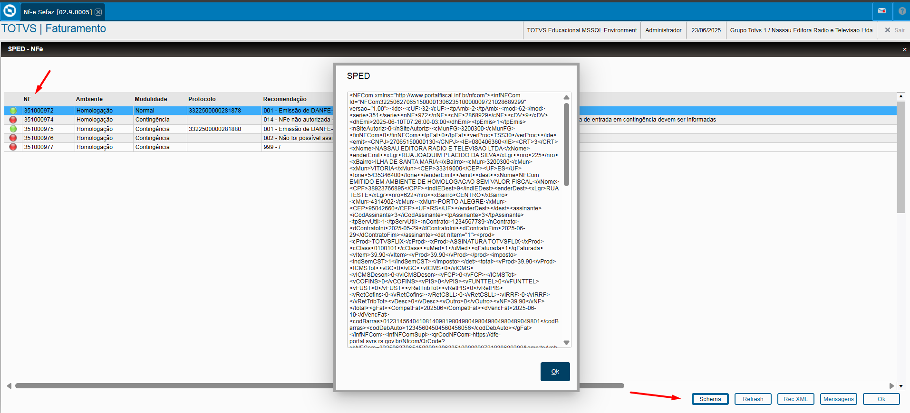The height and width of the screenshot is (413, 910).
Task: Click the date 23/06/2025
Action: point(706,30)
